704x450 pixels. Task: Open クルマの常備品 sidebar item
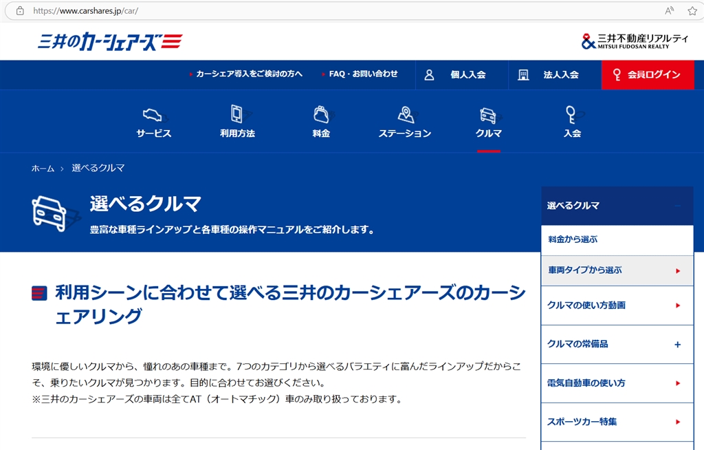coord(617,344)
